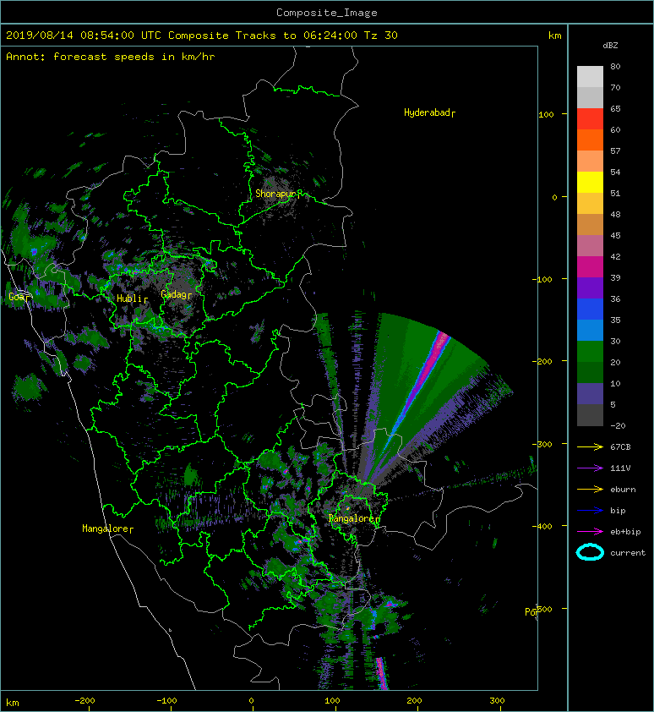Click the eburn legend label
Screen dimensions: 654x712
tap(623, 490)
